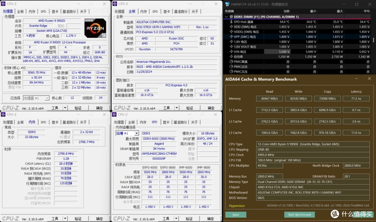Click the lightning icon beside VDDQ (SWB) 电压
The image size is (376, 222).
click(232, 32)
